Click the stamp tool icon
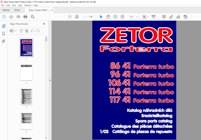Viewport: 201px width, 140px height. (186, 17)
